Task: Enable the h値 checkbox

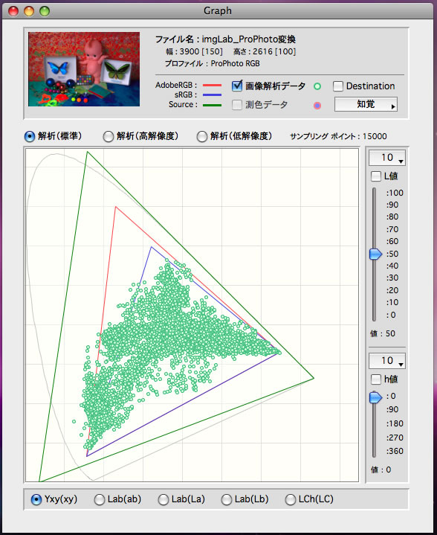Action: click(375, 379)
